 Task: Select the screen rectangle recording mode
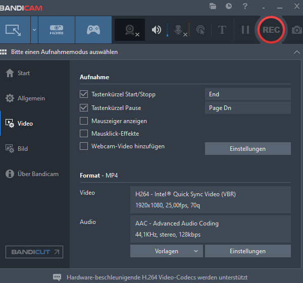pyautogui.click(x=15, y=30)
